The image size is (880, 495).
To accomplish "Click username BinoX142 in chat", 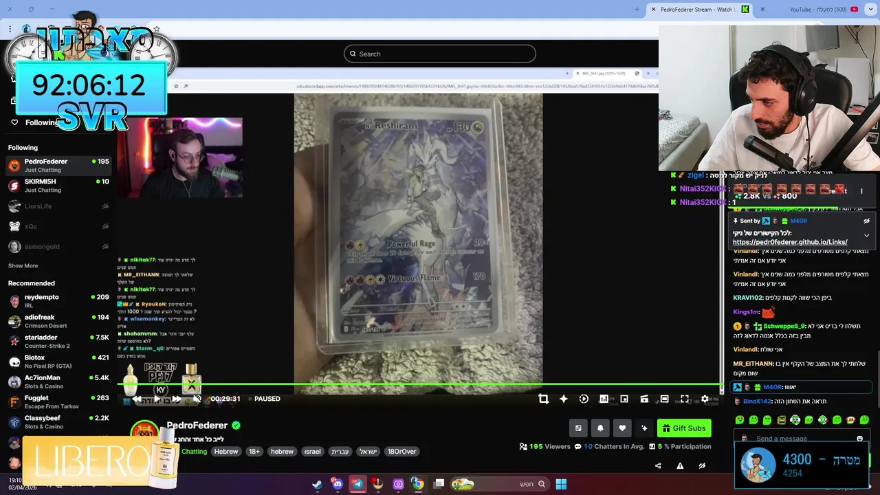I will click(x=757, y=401).
